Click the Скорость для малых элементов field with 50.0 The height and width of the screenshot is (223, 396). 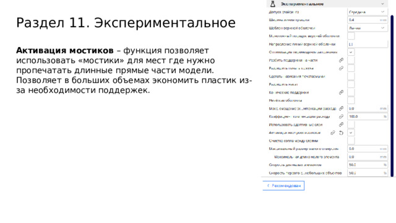click(367, 165)
